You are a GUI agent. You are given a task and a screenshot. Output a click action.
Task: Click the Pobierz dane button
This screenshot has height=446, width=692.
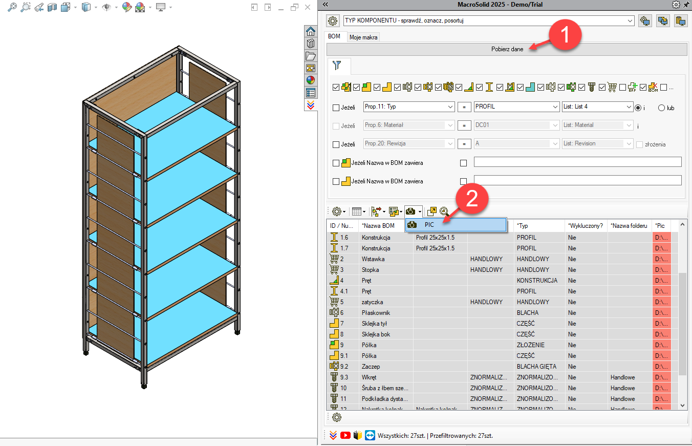pos(507,49)
